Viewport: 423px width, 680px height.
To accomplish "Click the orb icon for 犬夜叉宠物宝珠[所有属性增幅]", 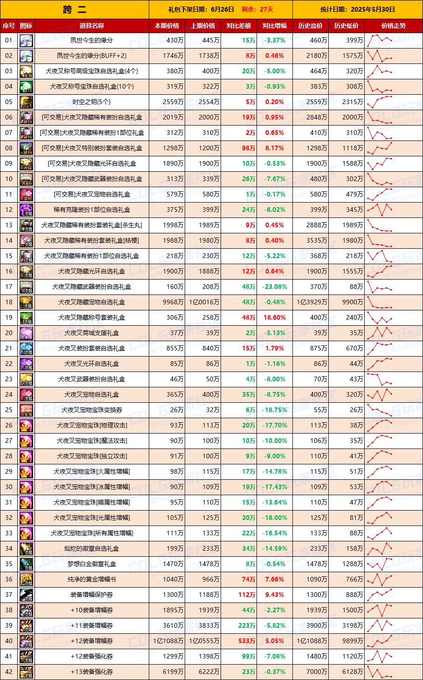I will click(26, 533).
